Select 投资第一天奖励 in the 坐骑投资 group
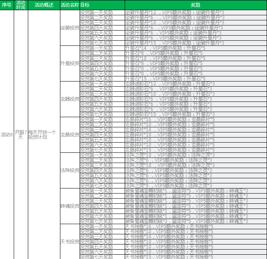This screenshot has height=259, width=267. (102, 13)
